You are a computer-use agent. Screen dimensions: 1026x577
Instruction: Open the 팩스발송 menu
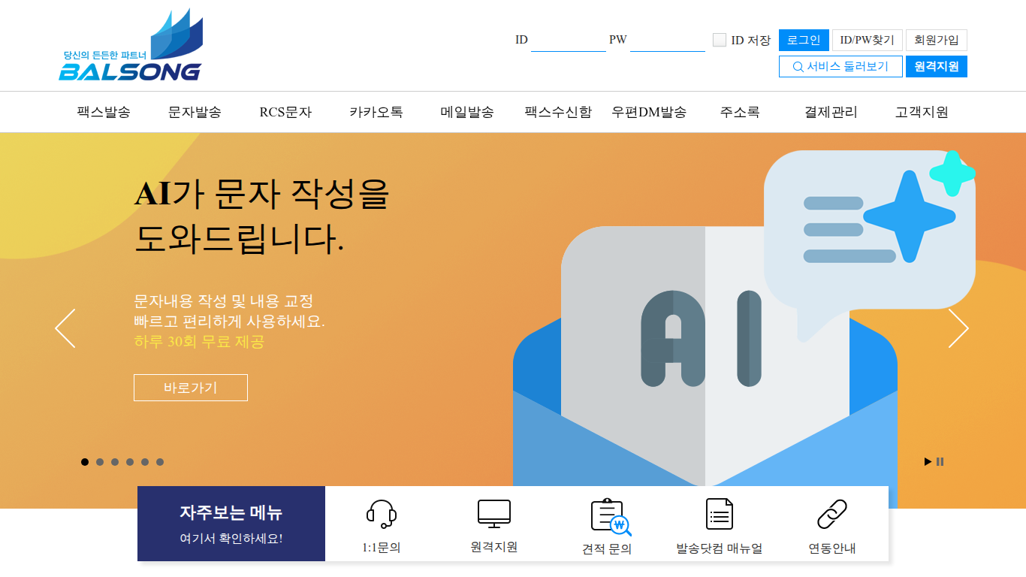(104, 112)
